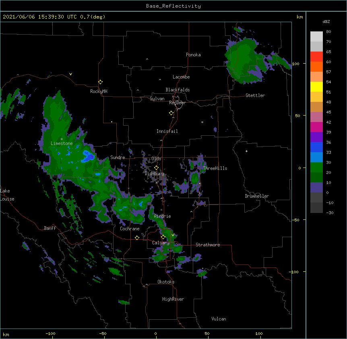
Task: Select the magenta 42 dBZ legend swatch
Action: pos(316,127)
